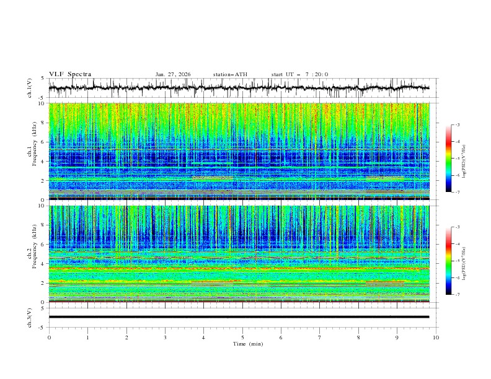
Task: Click the time axis tick label "7"
Action: [x=320, y=338]
